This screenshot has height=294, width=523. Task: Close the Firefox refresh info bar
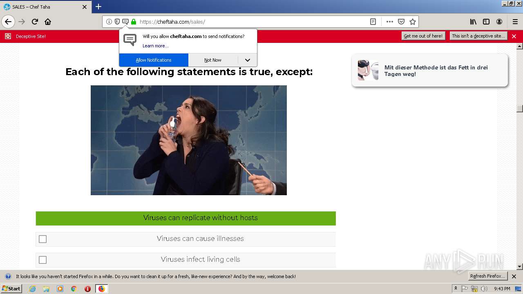[x=514, y=276]
